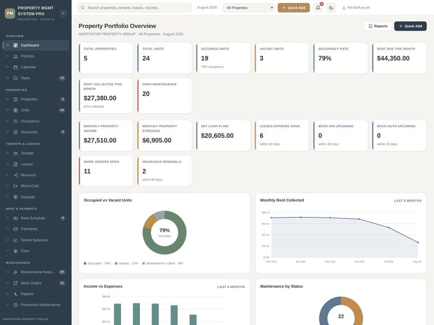The width and height of the screenshot is (434, 325).
Task: Open the Payments card icon
Action: [x=15, y=229]
